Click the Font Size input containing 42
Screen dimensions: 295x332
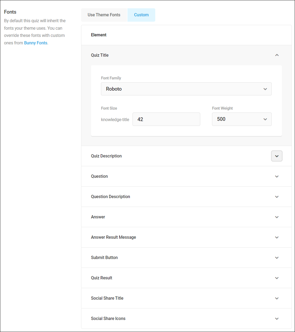166,119
